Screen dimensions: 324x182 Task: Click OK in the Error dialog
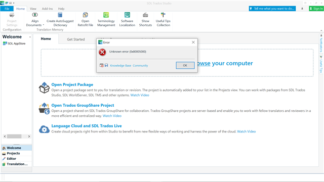point(185,65)
